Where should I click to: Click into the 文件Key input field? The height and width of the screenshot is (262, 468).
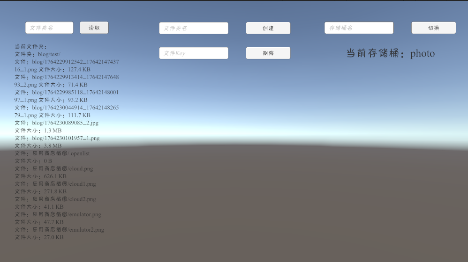193,53
